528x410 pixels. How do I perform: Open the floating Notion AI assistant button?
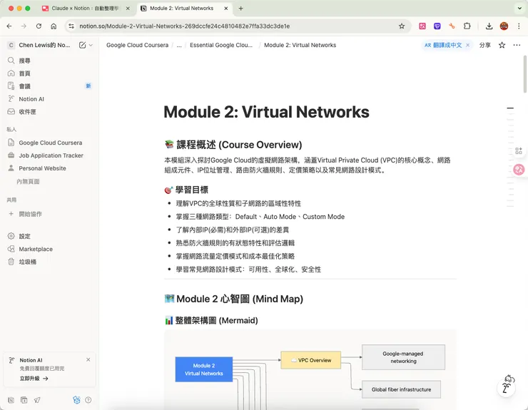(507, 386)
